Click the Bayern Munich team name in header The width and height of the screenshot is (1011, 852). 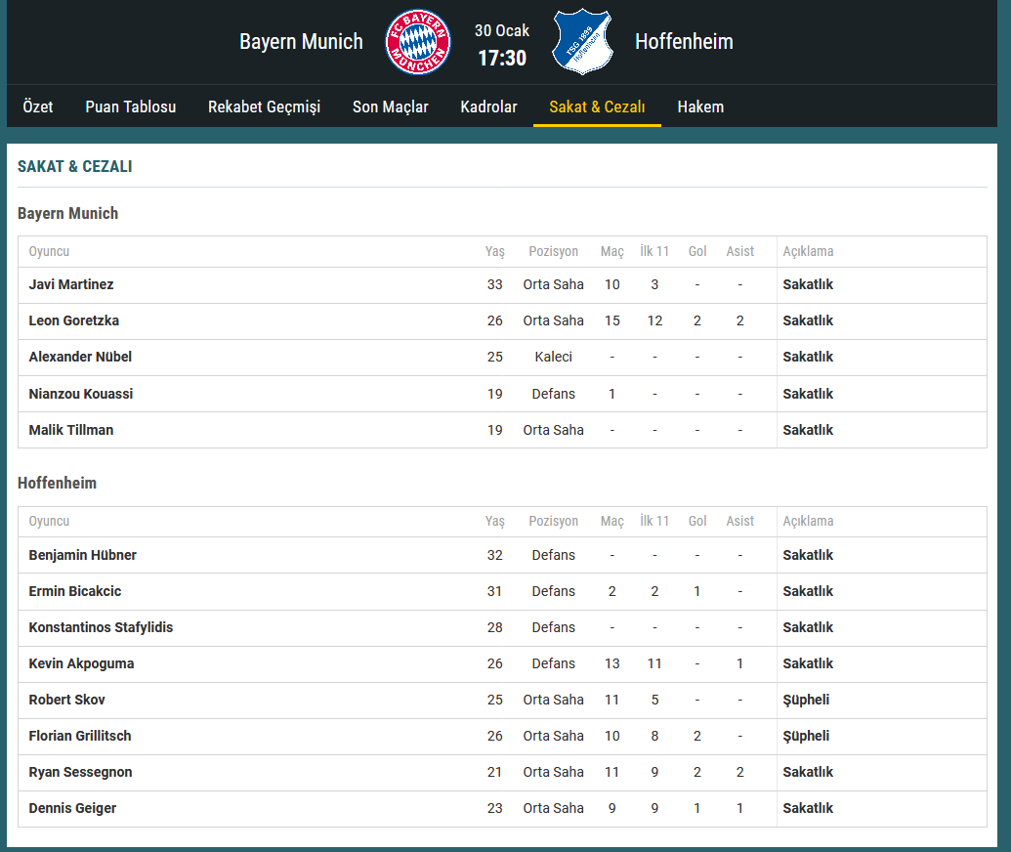tap(301, 41)
